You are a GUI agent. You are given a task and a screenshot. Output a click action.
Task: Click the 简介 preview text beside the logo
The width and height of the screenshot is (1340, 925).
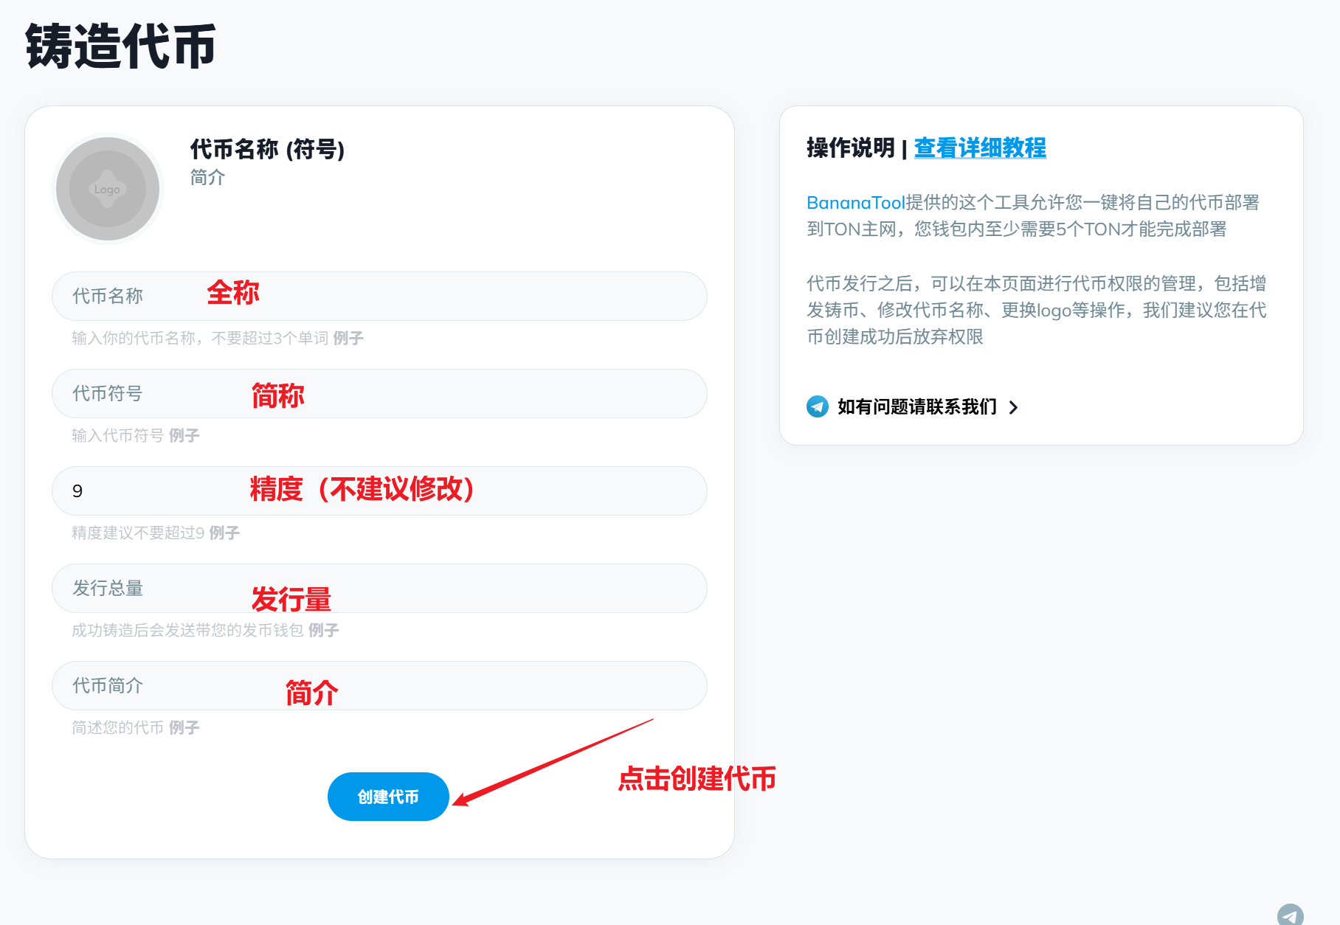click(x=207, y=178)
